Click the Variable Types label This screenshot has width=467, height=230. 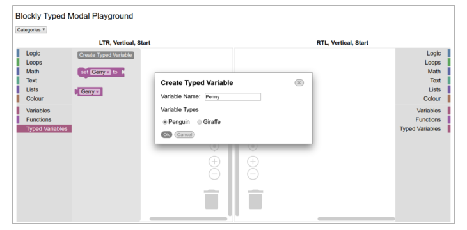point(180,110)
